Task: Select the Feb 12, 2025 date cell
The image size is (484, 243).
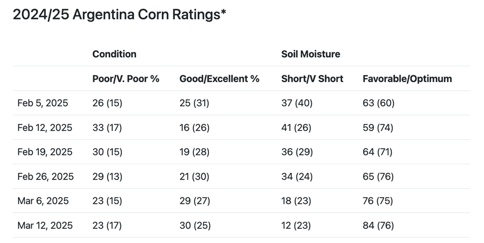Action: 45,128
